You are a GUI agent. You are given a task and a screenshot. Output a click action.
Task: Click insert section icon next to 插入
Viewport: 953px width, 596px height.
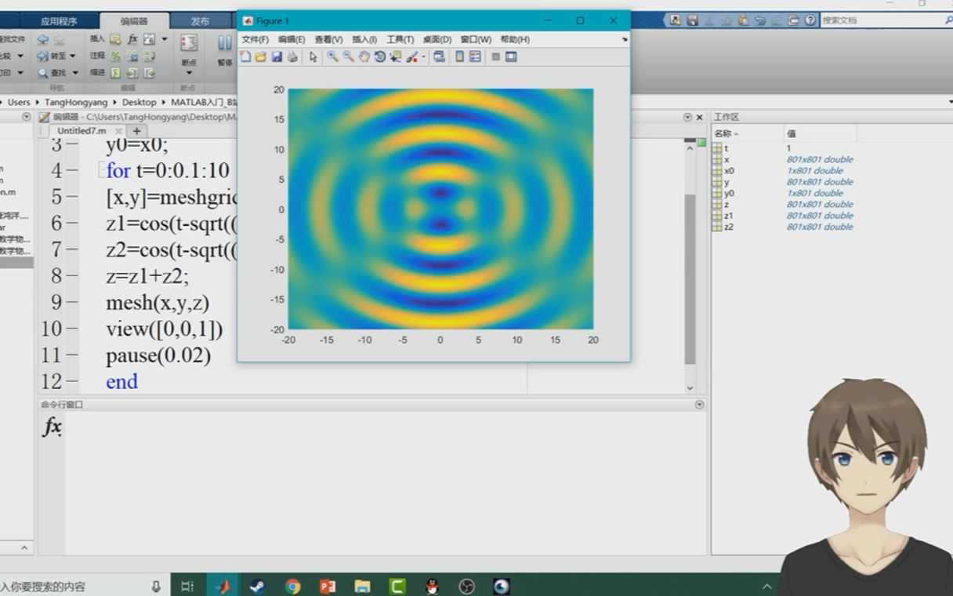click(115, 39)
